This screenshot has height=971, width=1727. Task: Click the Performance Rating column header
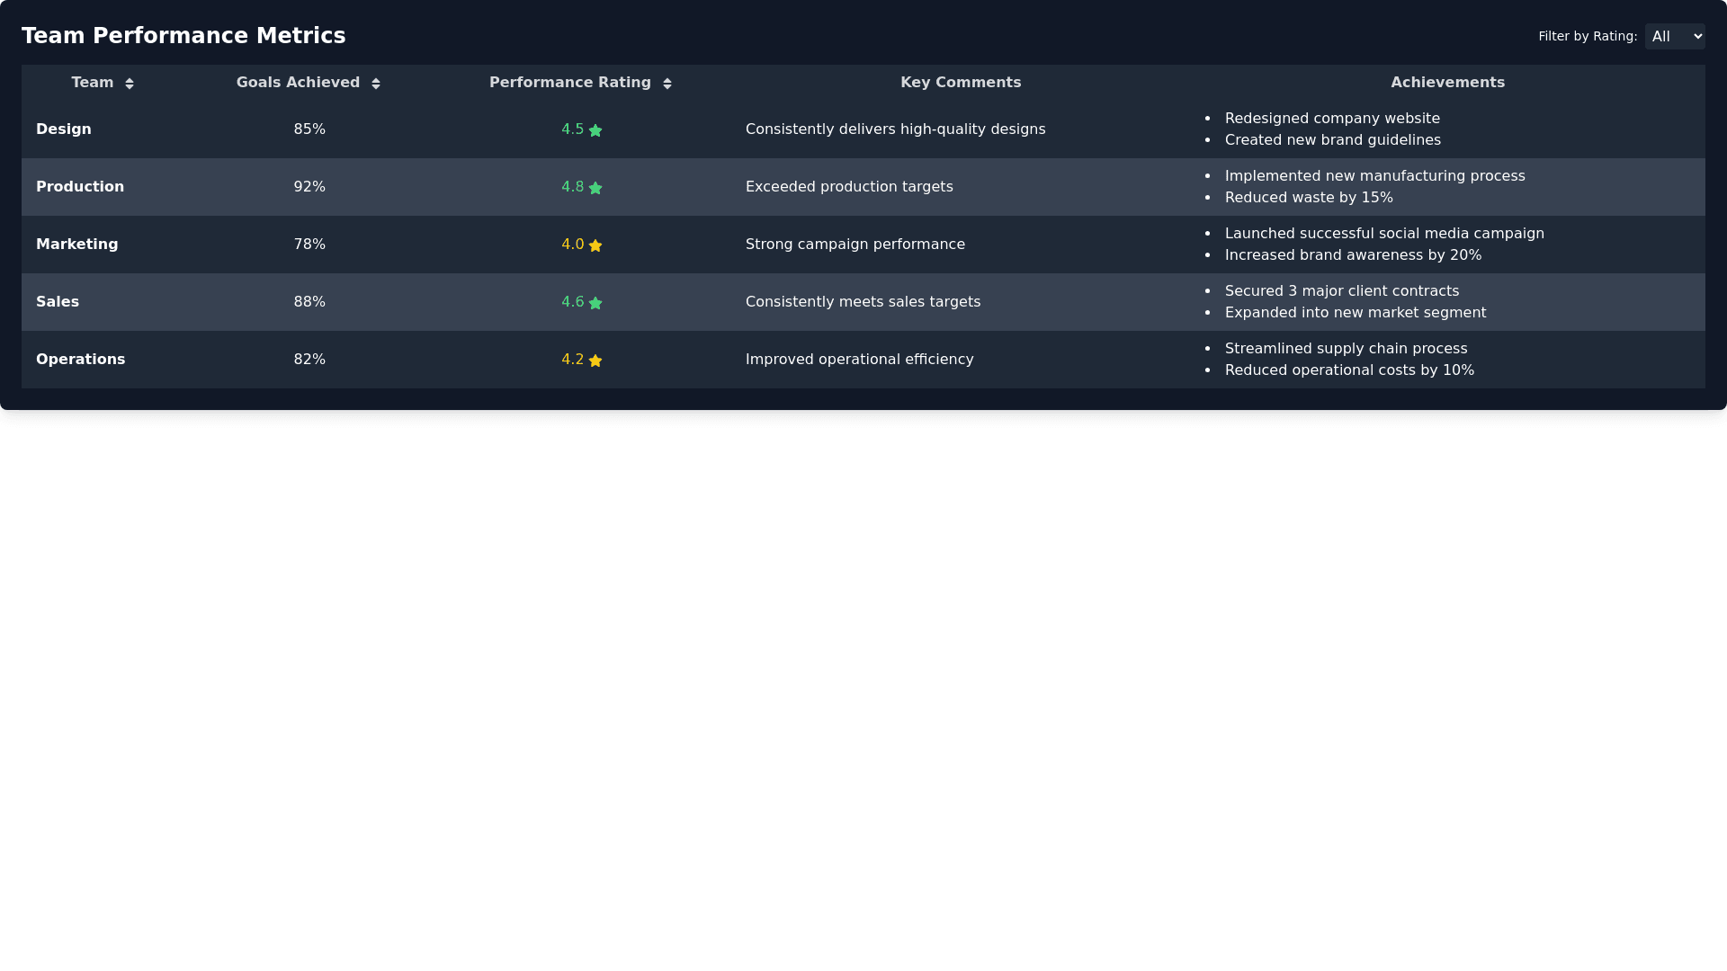(569, 83)
